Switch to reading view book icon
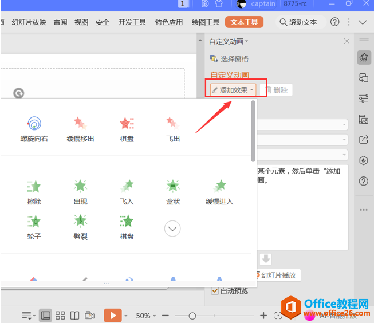 click(x=74, y=316)
